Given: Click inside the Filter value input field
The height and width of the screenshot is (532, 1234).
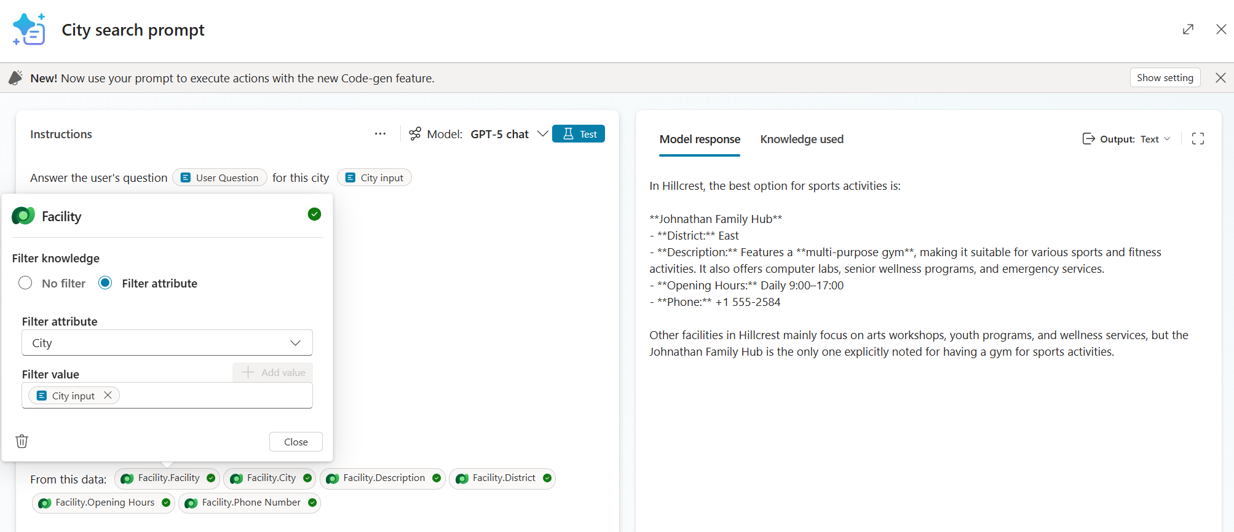Looking at the screenshot, I should (x=215, y=396).
